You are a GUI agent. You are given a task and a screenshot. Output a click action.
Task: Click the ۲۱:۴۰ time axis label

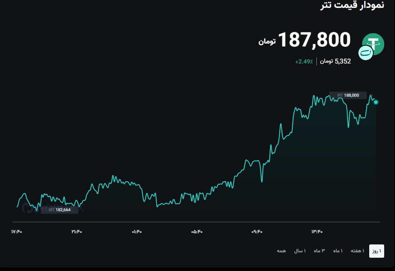coord(77,232)
